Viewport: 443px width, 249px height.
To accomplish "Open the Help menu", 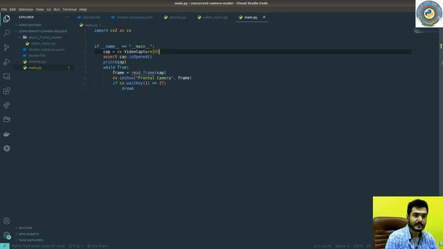I will click(x=83, y=9).
